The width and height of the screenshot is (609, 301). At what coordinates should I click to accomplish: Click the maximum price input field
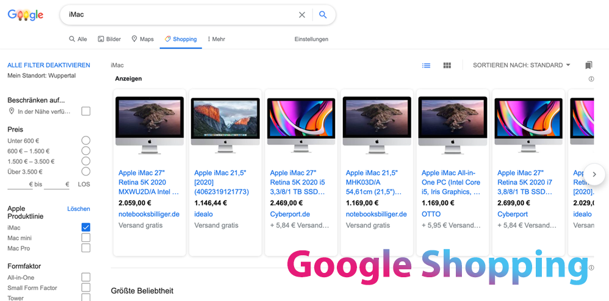(x=57, y=184)
